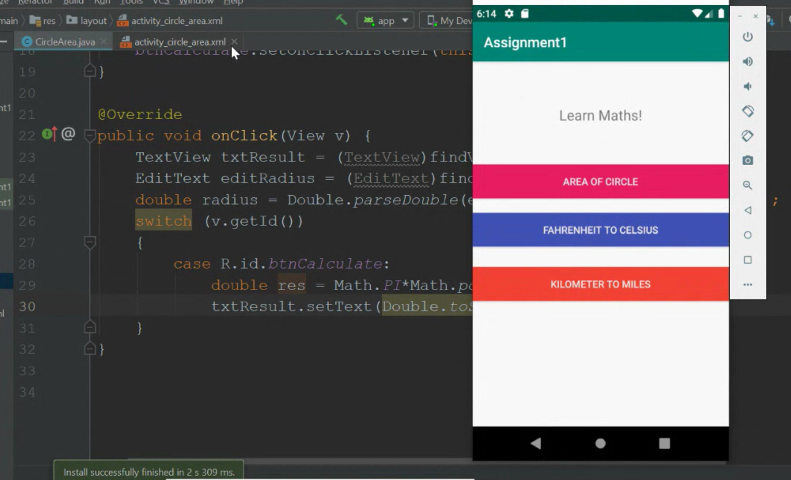Tap the AREA OF CIRCLE button
Image resolution: width=791 pixels, height=480 pixels.
[x=600, y=182]
